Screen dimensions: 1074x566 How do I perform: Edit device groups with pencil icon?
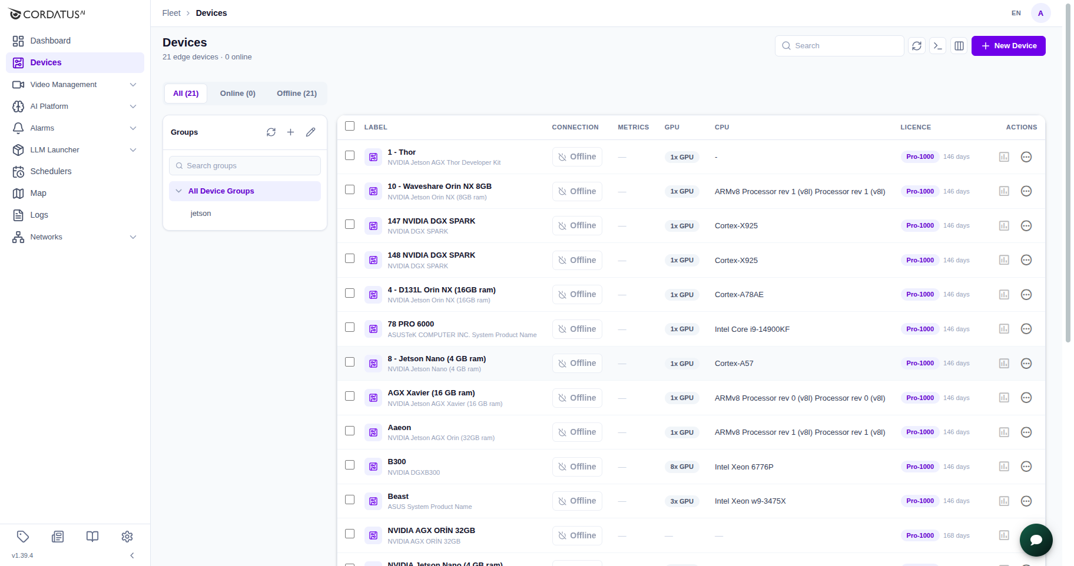click(311, 132)
